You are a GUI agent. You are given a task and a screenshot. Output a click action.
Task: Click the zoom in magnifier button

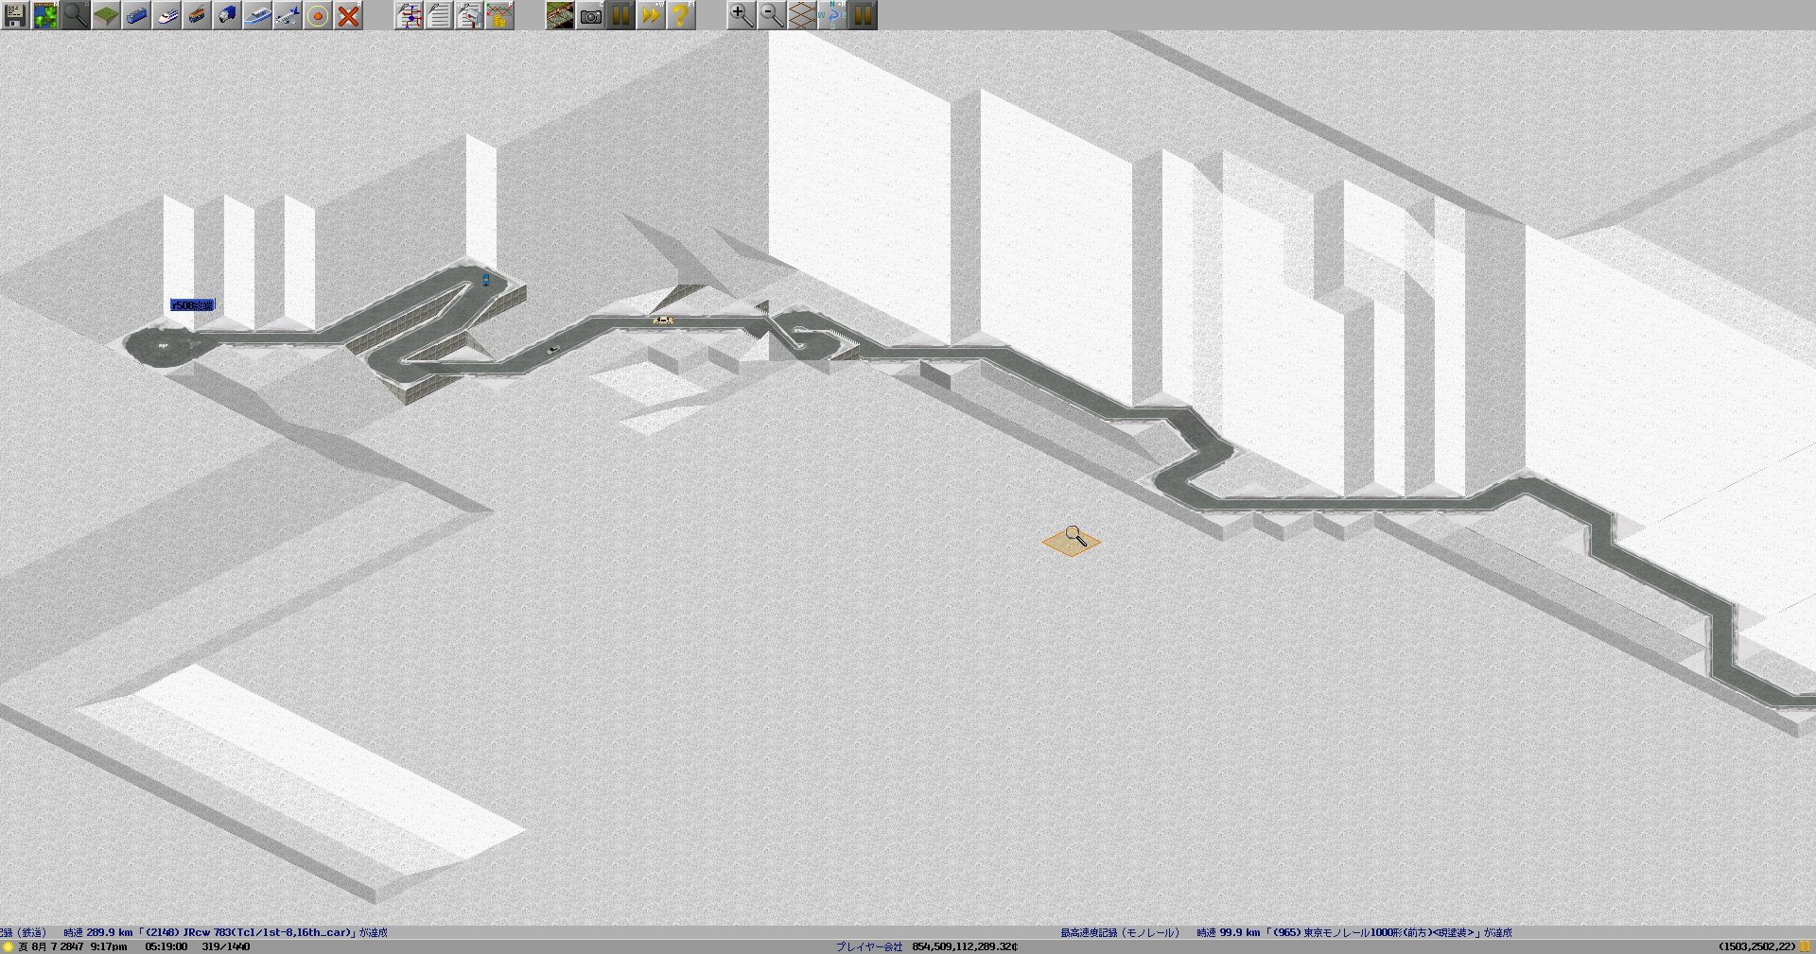[x=742, y=15]
